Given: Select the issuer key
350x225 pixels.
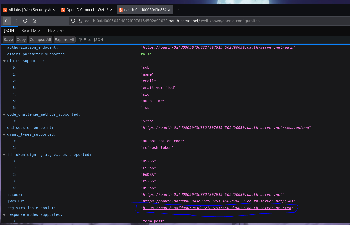Looking at the screenshot, I should 15,195.
